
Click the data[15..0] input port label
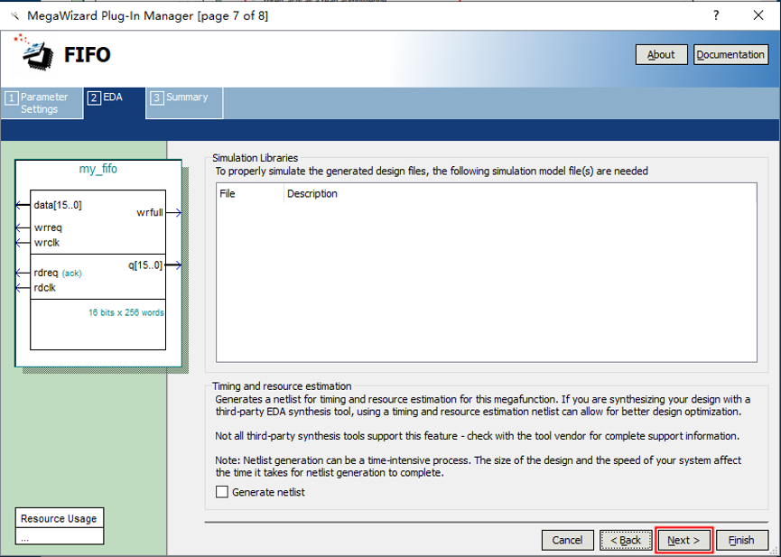pos(58,205)
